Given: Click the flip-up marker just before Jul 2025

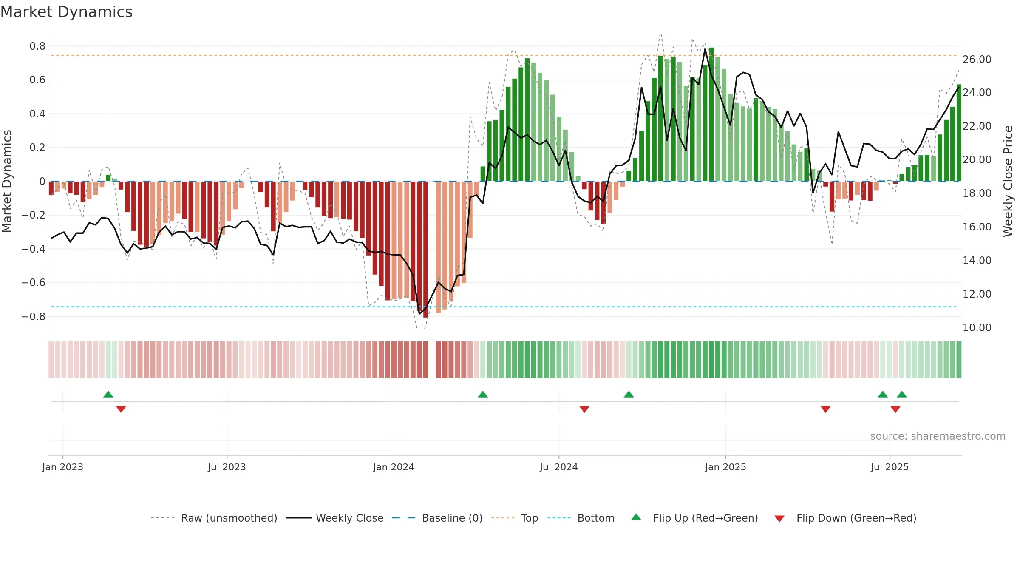Looking at the screenshot, I should (x=883, y=394).
